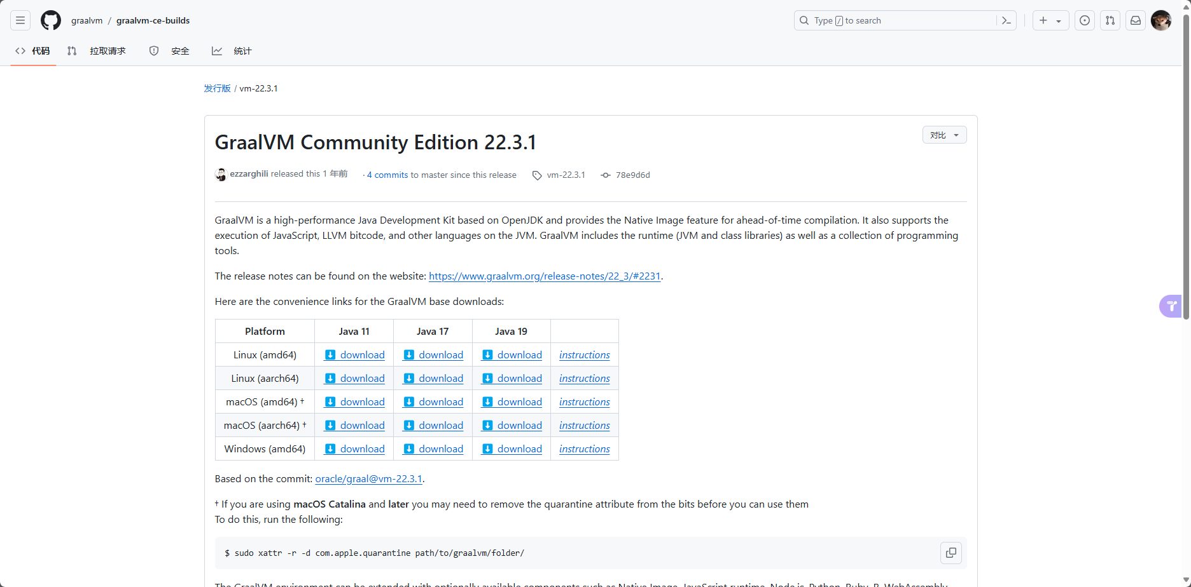Open the ezzarghili author profile link
This screenshot has height=587, width=1191.
tap(249, 174)
